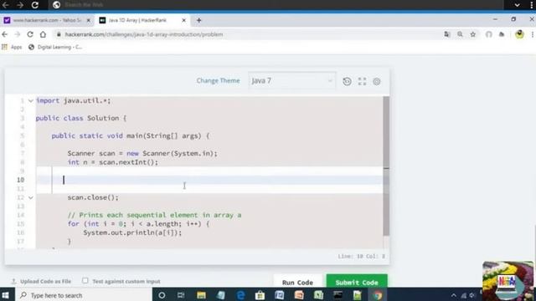Image resolution: width=536 pixels, height=301 pixels.
Task: Open new tab with plus button
Action: [x=199, y=20]
